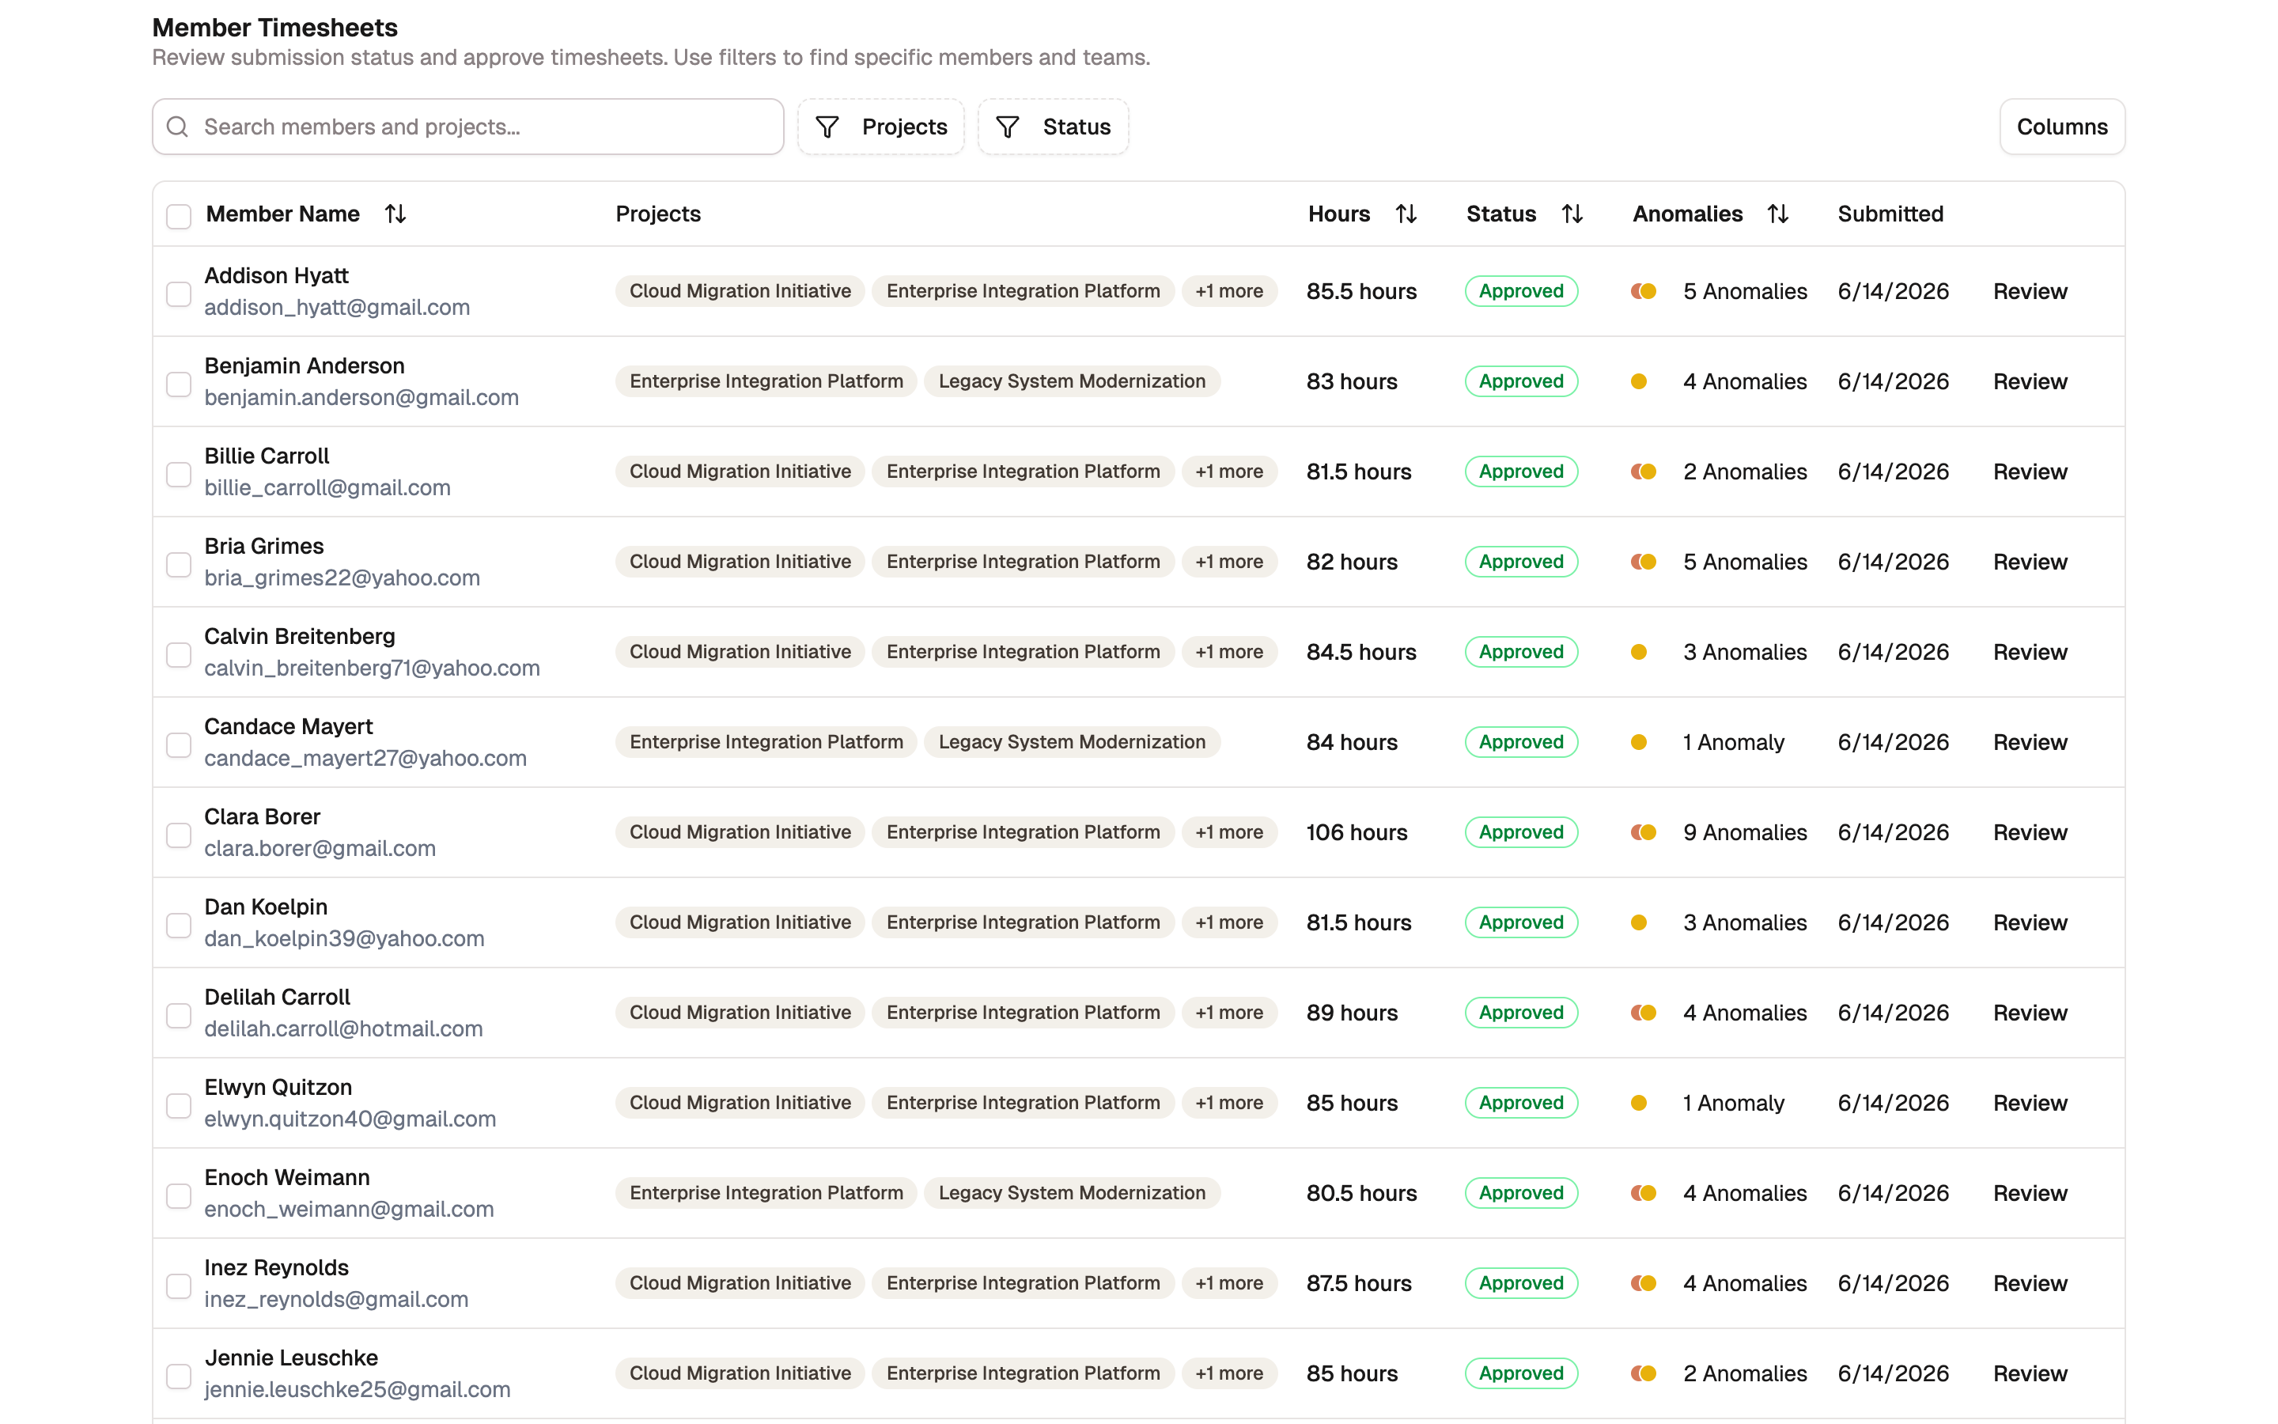Click anomaly indicator dots for Bria Grimes
2278x1424 pixels.
pyautogui.click(x=1644, y=562)
